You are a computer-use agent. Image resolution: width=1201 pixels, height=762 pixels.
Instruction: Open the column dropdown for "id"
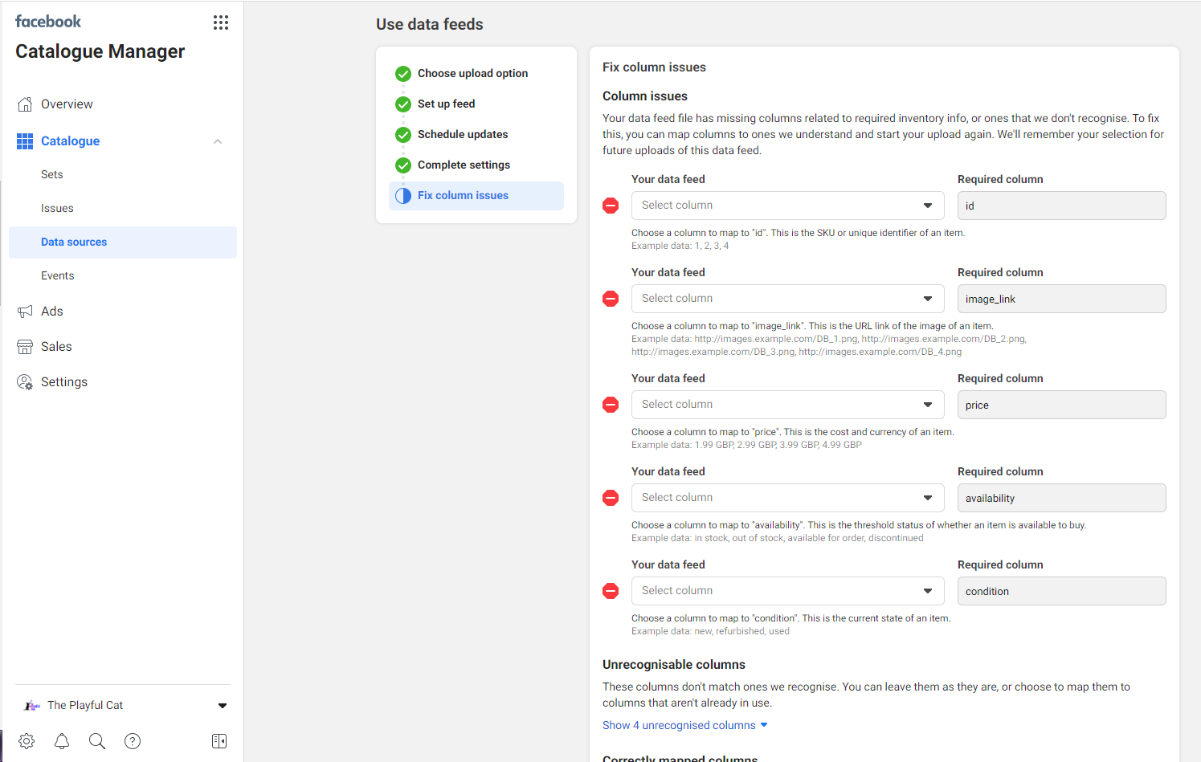point(787,206)
